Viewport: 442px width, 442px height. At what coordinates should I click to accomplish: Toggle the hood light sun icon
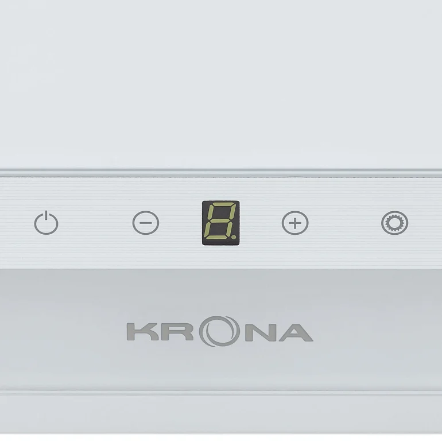coord(395,223)
